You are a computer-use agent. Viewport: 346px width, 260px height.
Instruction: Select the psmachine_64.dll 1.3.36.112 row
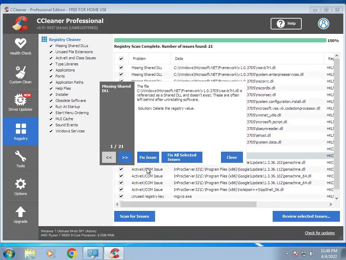pos(224,182)
